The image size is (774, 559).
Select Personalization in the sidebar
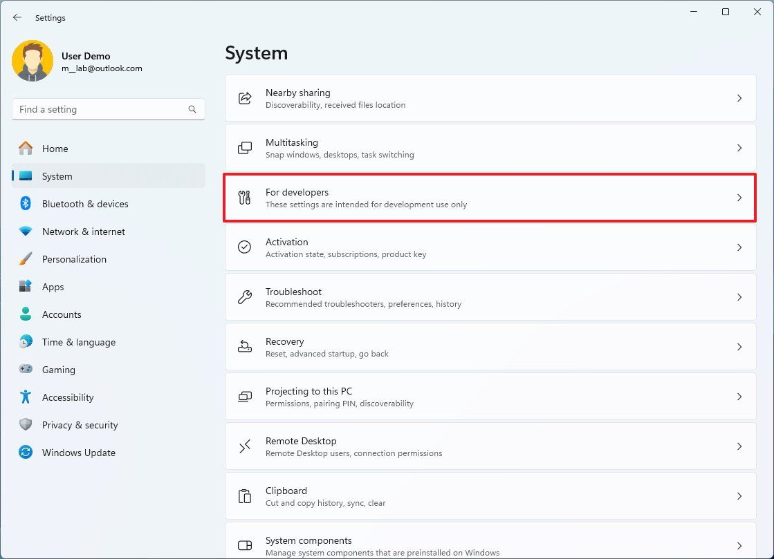point(74,259)
